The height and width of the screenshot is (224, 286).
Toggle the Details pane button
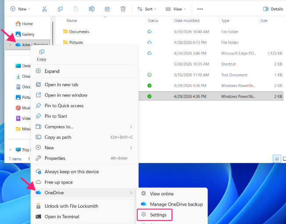tap(273, 9)
